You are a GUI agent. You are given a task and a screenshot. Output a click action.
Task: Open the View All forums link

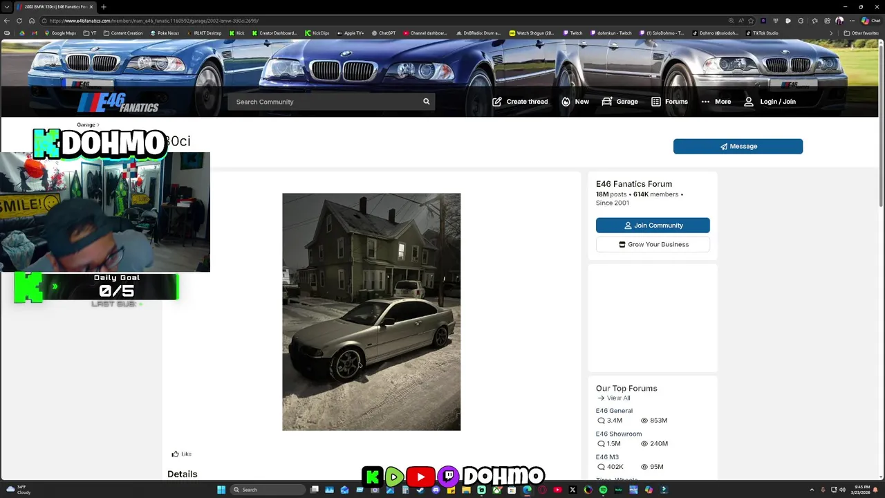pos(614,398)
